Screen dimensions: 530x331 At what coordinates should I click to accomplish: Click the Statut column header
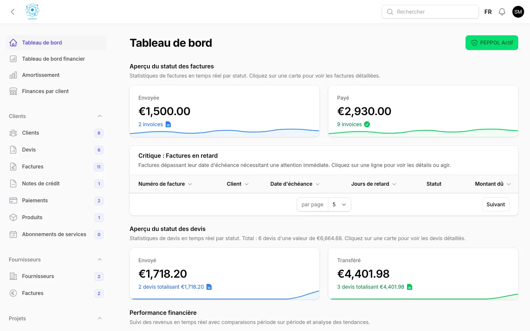click(434, 184)
